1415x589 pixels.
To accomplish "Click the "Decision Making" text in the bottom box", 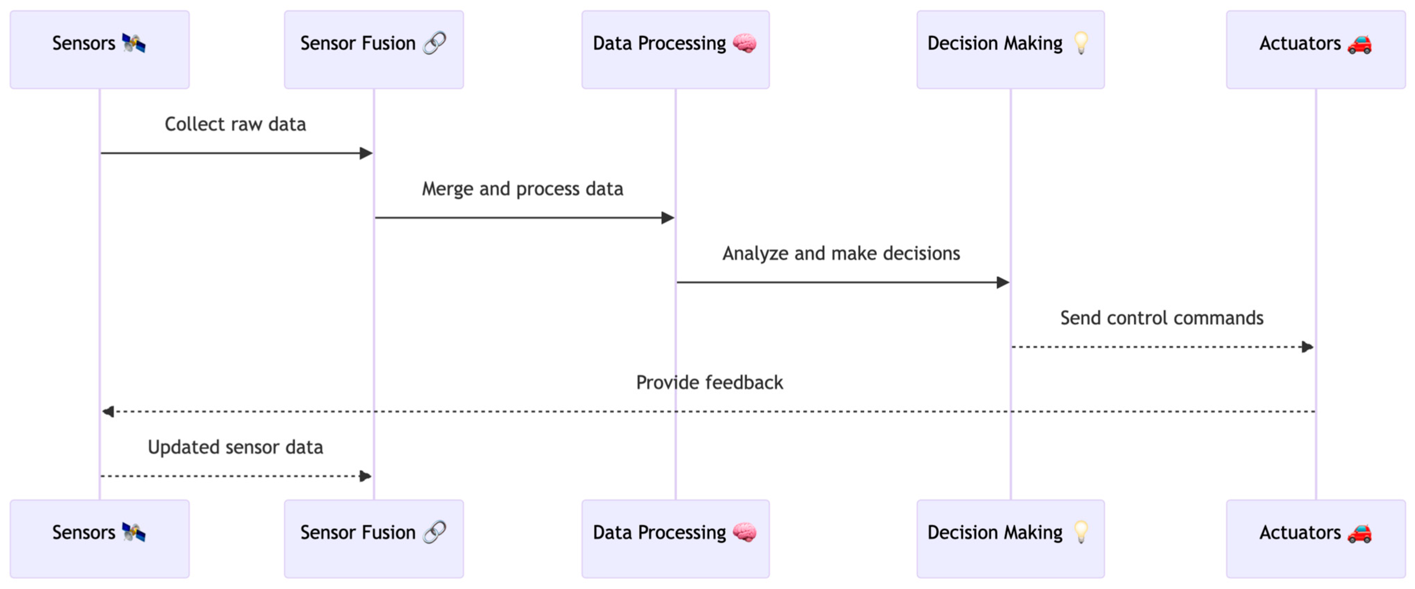I will coord(995,533).
